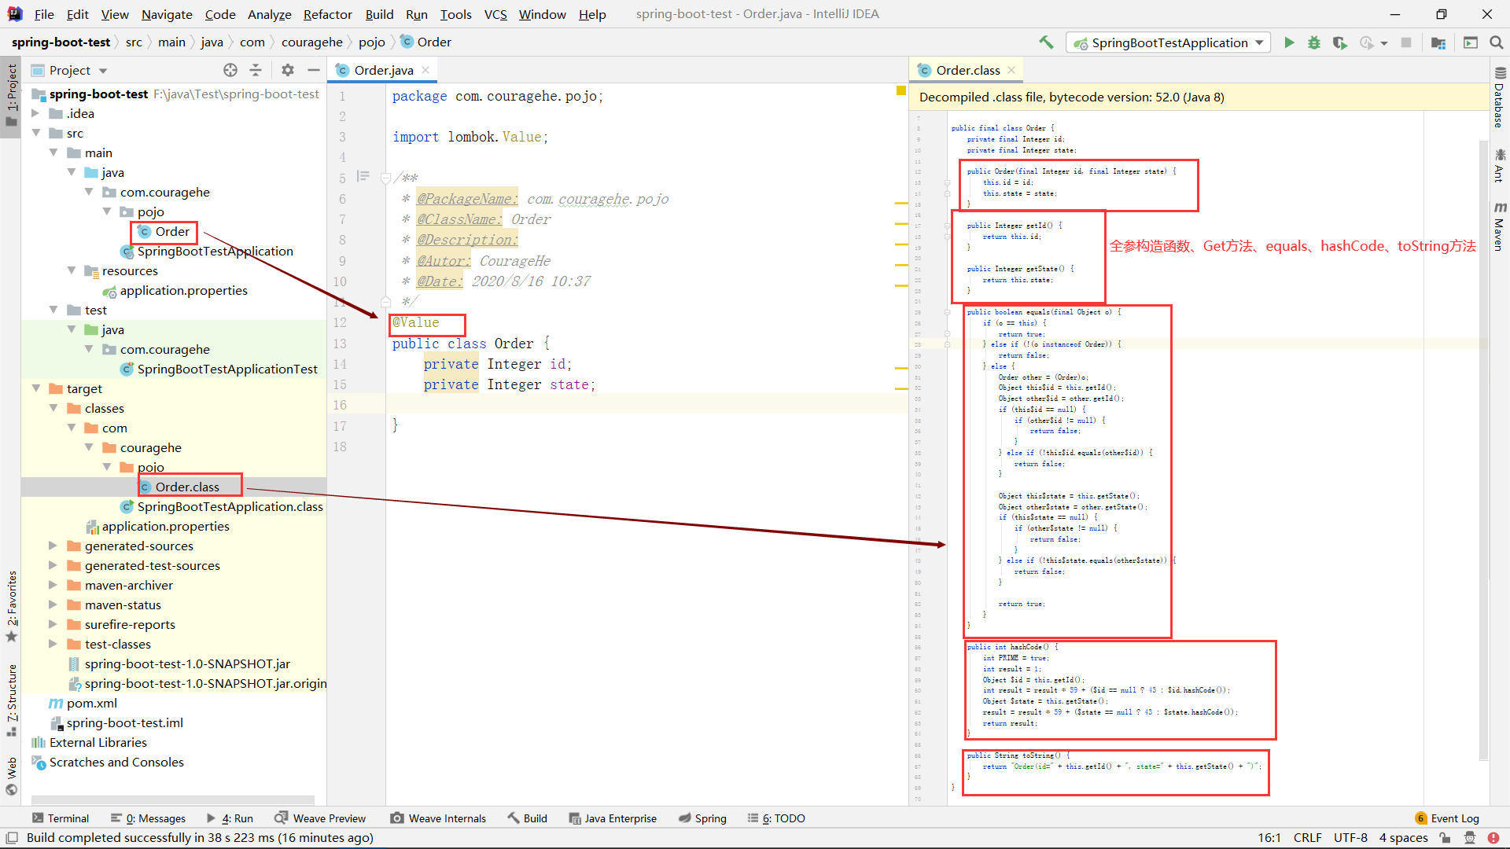
Task: Expand the target folder in project tree
Action: (x=39, y=388)
